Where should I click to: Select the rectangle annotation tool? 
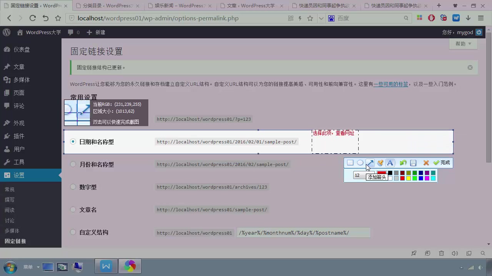(350, 163)
